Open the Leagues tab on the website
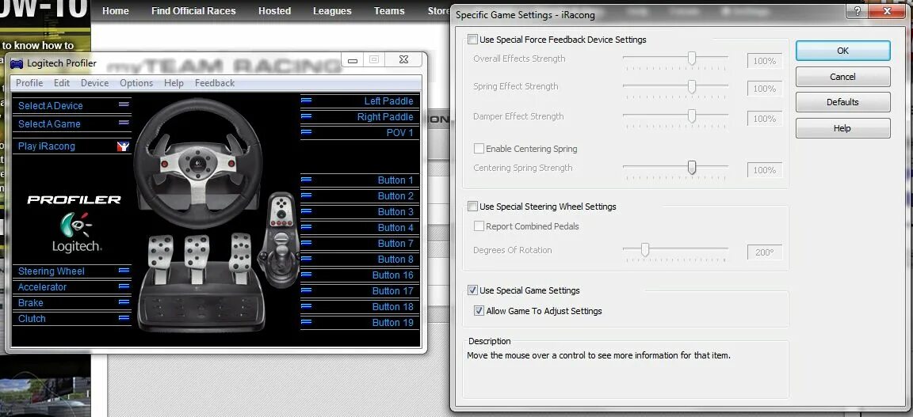The width and height of the screenshot is (913, 417). [x=332, y=11]
